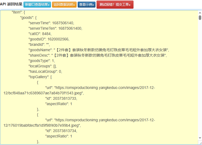Click the "hasLocalGroup": 0 line
The image size is (202, 145).
click(x=45, y=72)
